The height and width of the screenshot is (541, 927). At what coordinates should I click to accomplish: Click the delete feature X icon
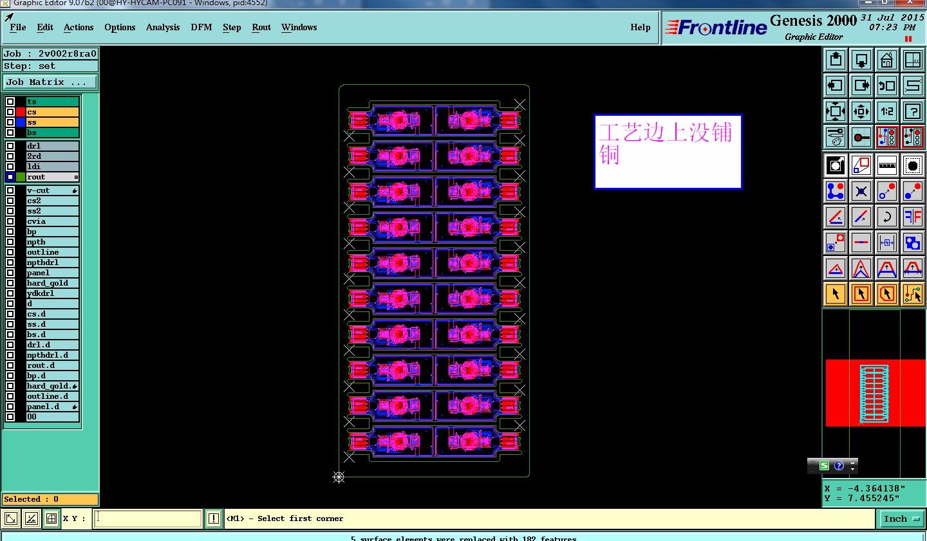[861, 191]
